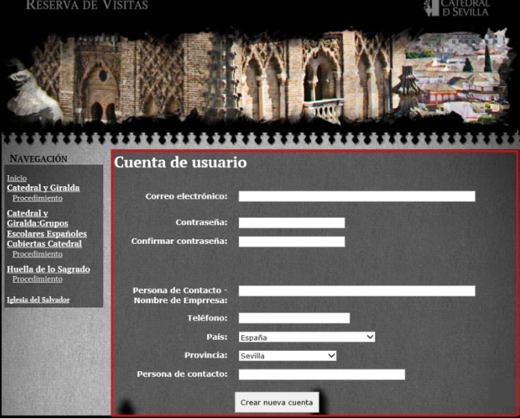Focus the Correo electrónico input field
The height and width of the screenshot is (419, 520).
pyautogui.click(x=357, y=196)
